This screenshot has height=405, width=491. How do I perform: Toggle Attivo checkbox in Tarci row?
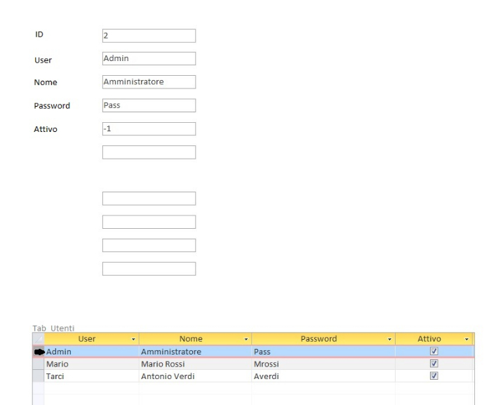coord(433,376)
